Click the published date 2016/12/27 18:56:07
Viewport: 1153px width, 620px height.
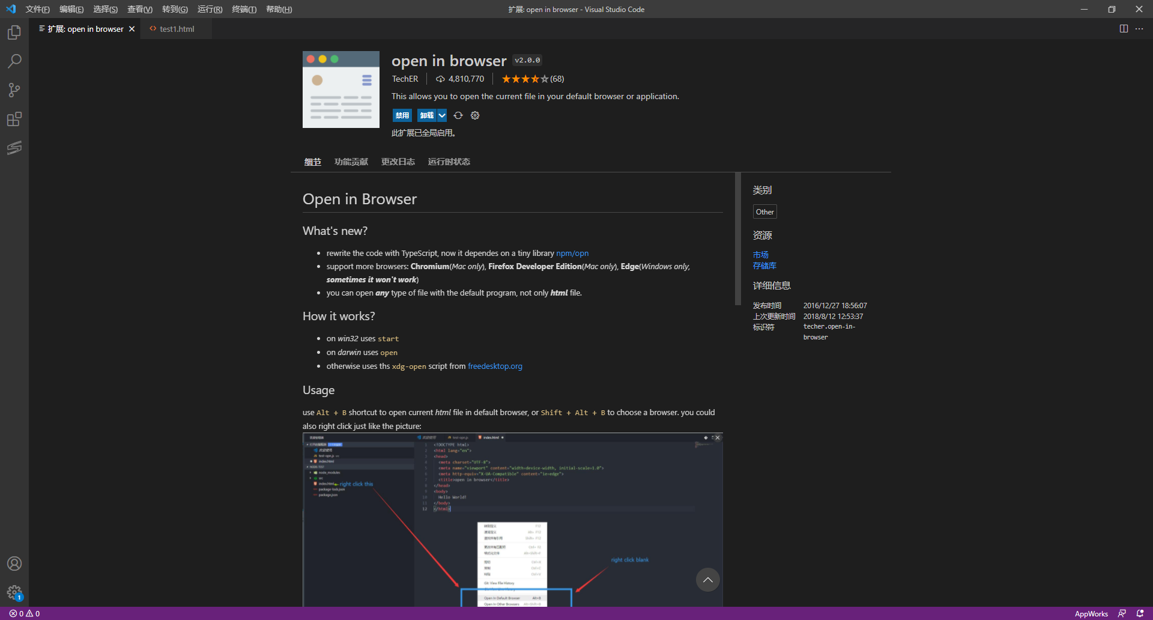(835, 306)
